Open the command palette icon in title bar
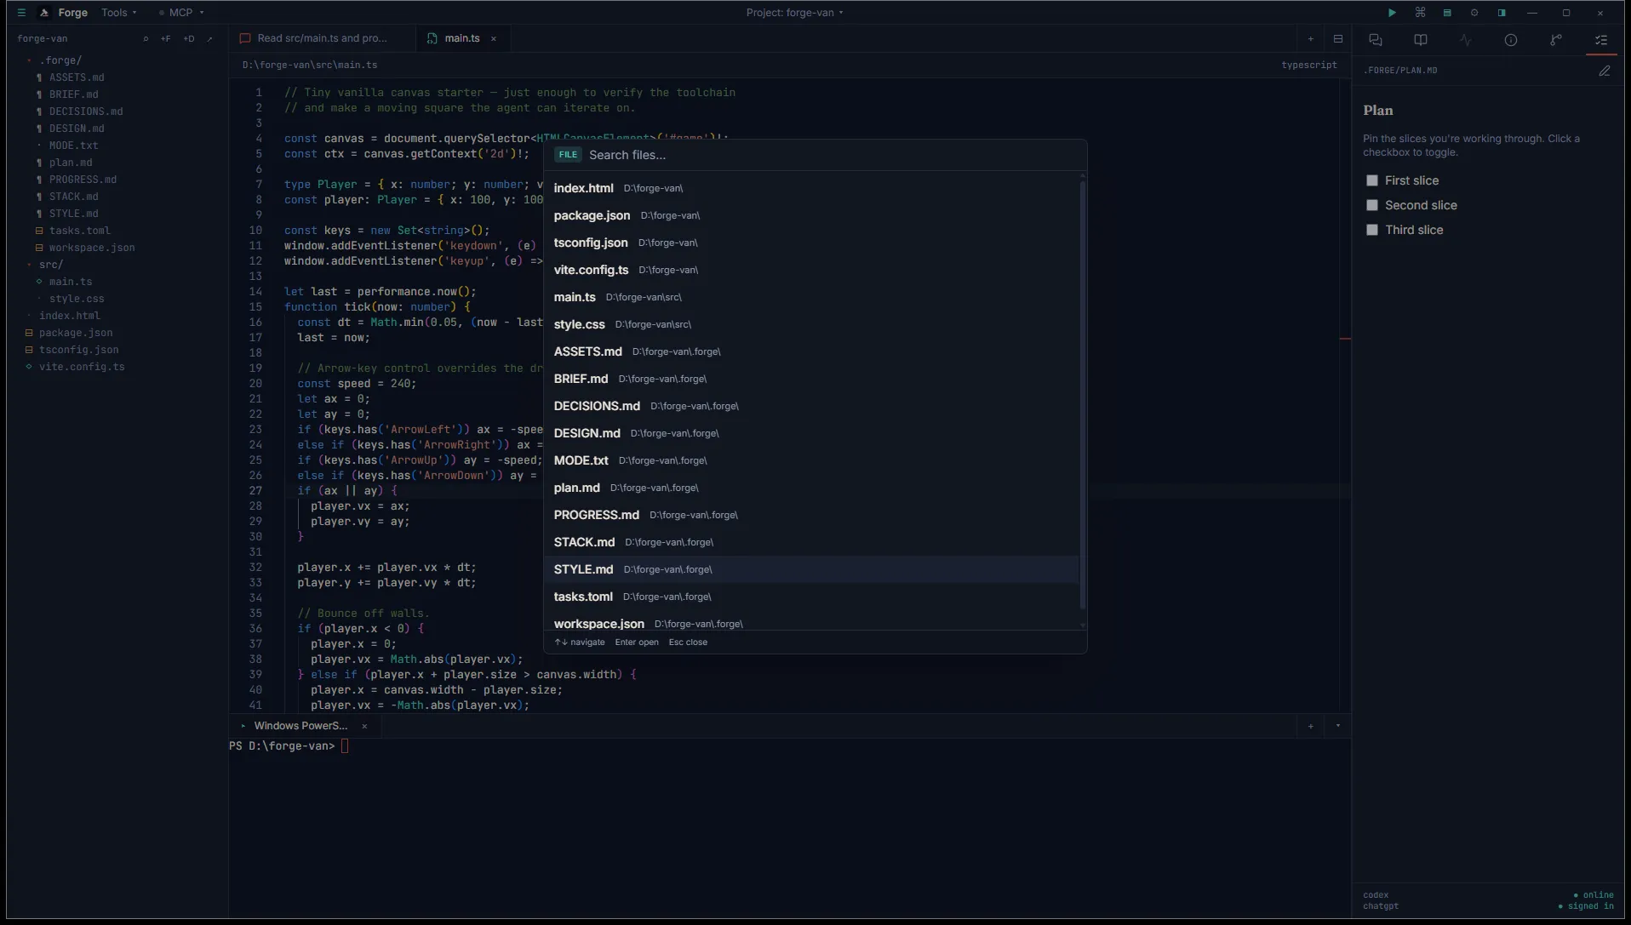 1420,13
